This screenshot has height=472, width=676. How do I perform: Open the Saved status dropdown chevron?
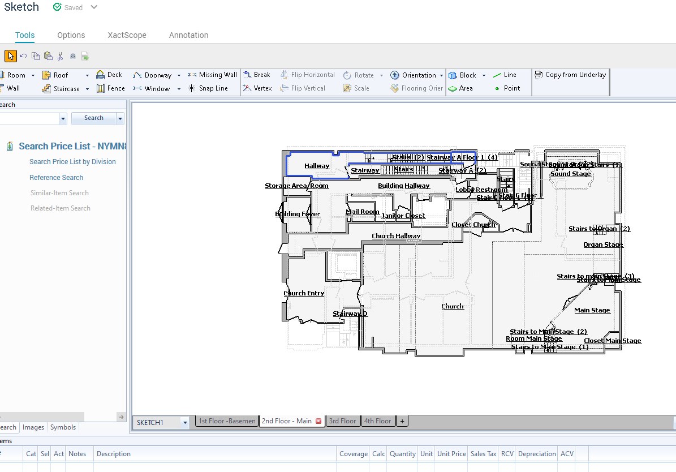[94, 7]
